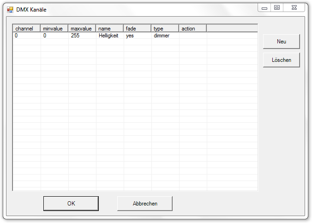This screenshot has width=312, height=223.
Task: Click the fade column header
Action: tap(138, 29)
